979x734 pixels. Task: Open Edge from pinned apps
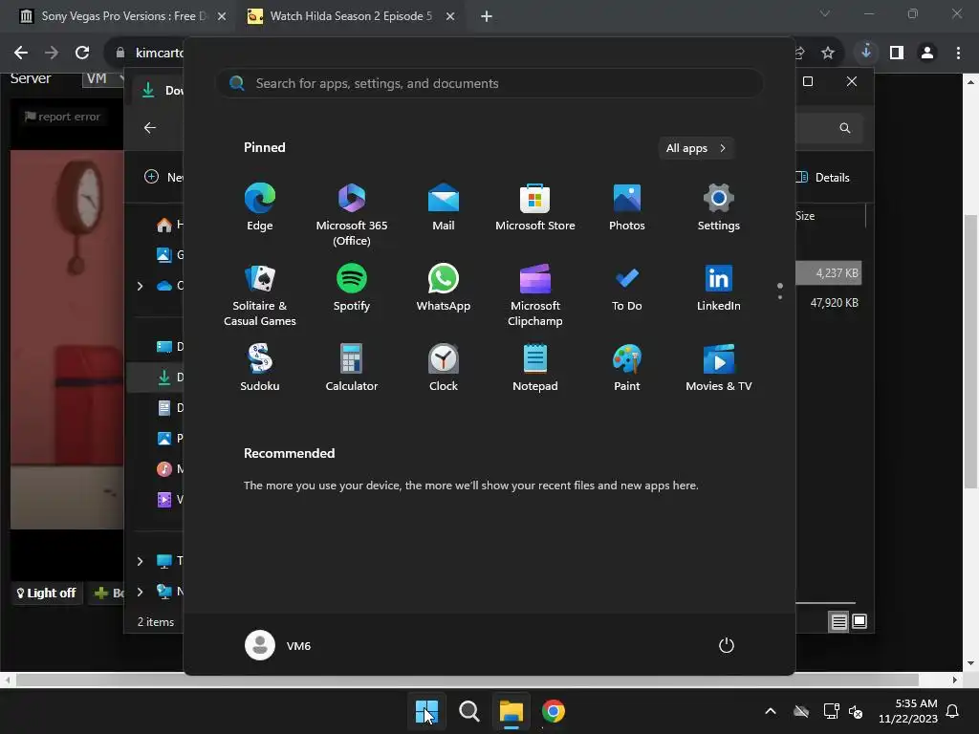tap(260, 207)
